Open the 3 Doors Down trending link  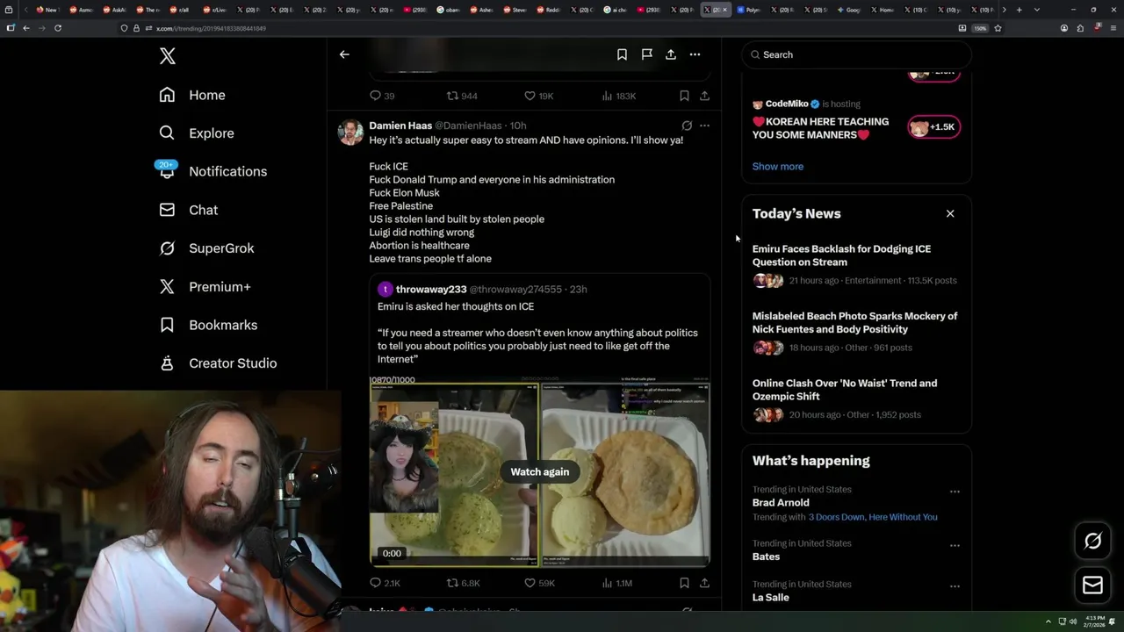(873, 517)
